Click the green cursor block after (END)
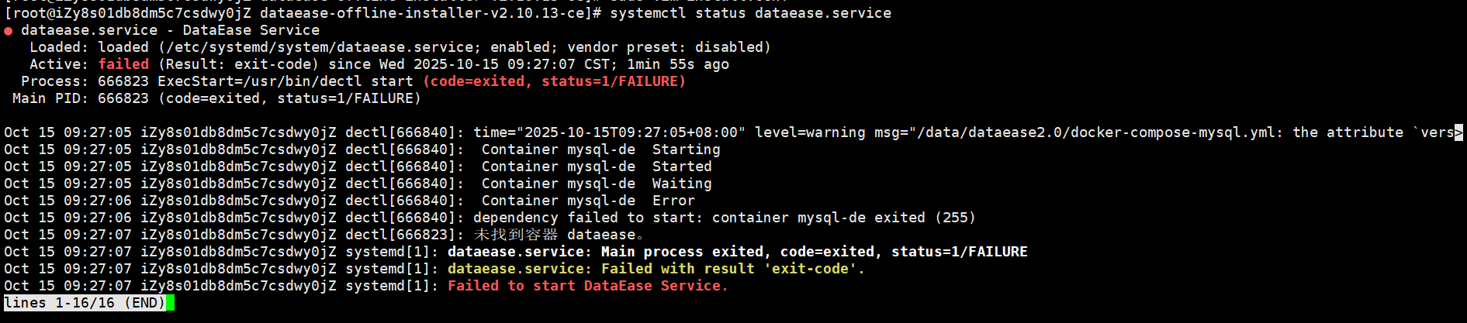 170,303
